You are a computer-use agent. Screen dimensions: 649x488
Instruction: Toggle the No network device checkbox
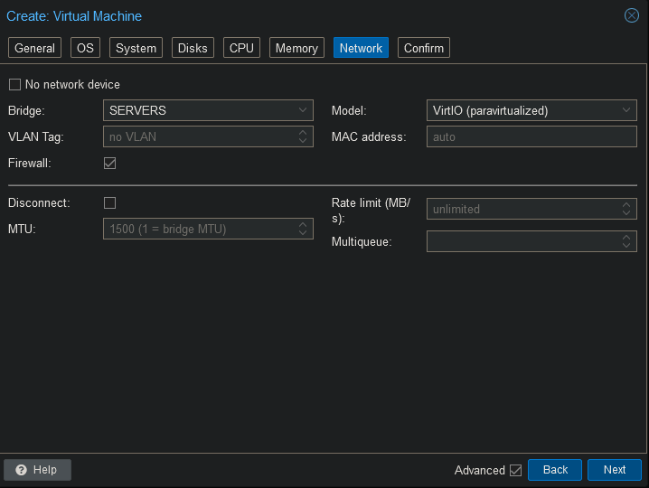(x=14, y=85)
